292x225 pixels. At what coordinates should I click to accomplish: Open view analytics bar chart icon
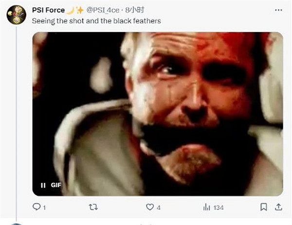click(206, 207)
